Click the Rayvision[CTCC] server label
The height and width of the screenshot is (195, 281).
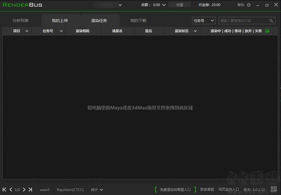pos(70,190)
